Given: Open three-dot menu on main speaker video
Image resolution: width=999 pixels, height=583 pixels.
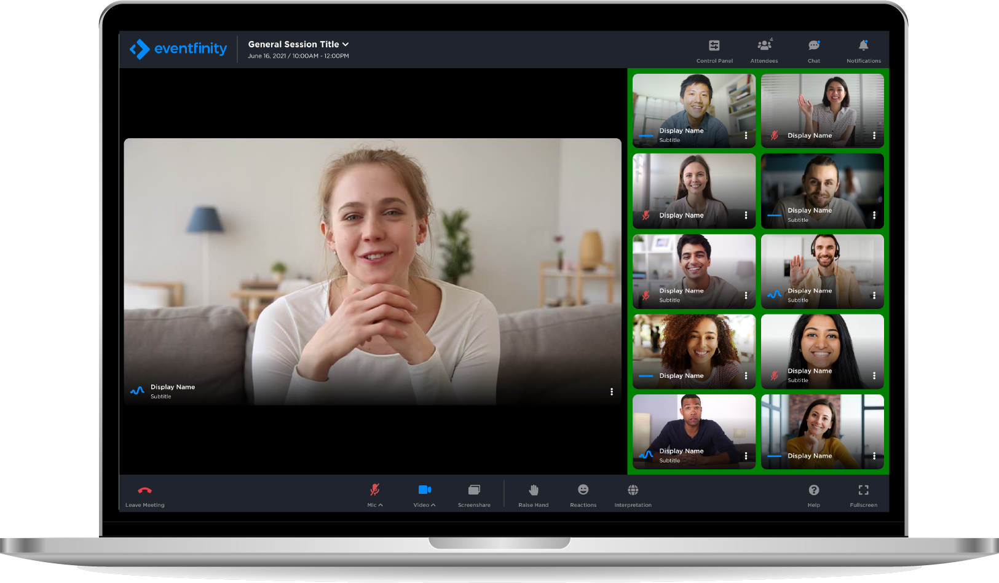Looking at the screenshot, I should pos(612,391).
